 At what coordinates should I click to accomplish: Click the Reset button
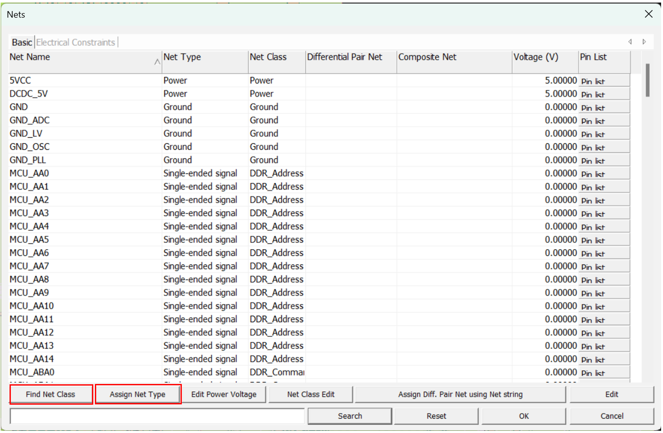point(436,416)
